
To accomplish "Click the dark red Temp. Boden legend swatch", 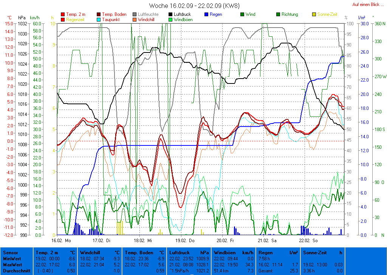I will (x=99, y=15).
